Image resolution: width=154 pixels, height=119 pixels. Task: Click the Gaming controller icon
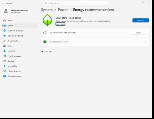tap(5, 61)
